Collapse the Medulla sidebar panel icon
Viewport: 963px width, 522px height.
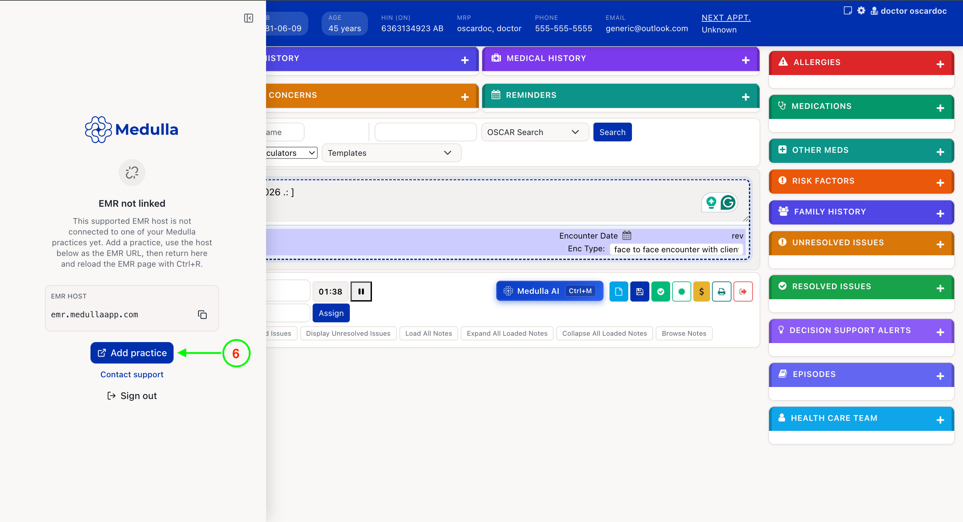[249, 18]
